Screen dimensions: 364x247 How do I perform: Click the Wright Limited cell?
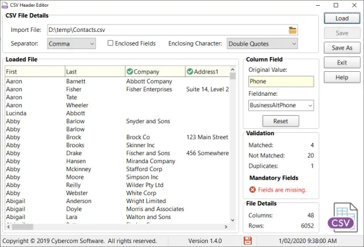[x=146, y=201]
